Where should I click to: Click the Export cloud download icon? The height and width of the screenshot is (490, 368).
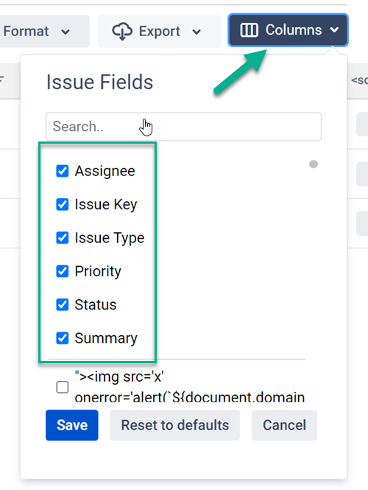tap(122, 31)
